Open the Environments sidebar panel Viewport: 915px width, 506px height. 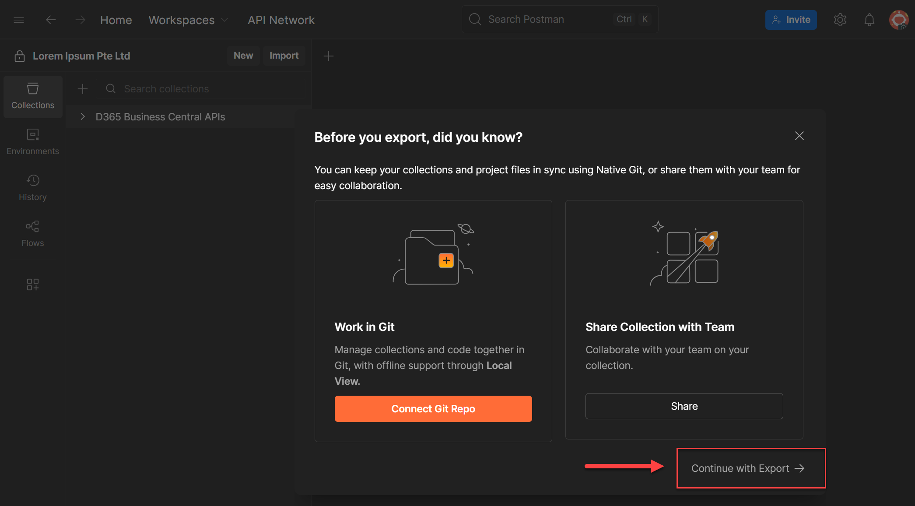click(x=33, y=142)
